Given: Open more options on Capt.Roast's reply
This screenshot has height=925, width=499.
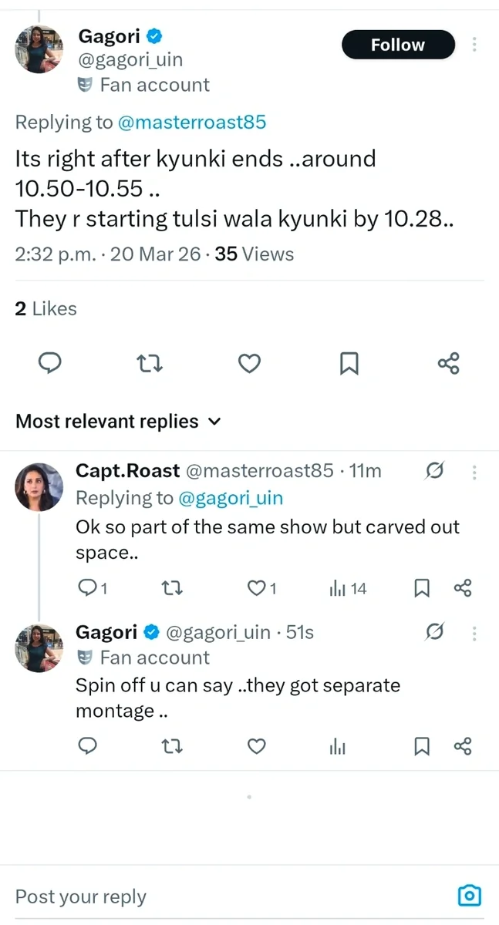Looking at the screenshot, I should 474,472.
